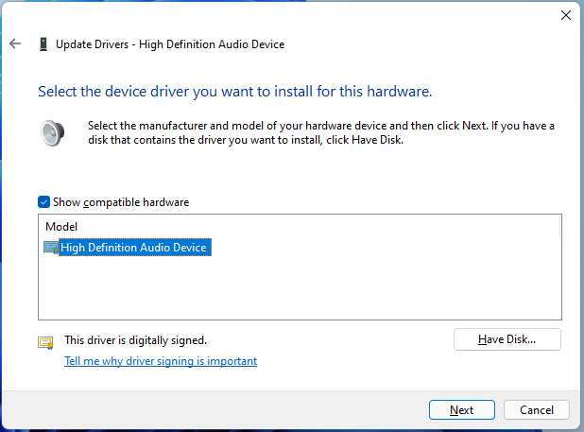
Task: Proceed with the Next button
Action: coord(462,410)
